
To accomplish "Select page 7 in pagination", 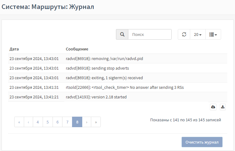I will (x=67, y=122).
